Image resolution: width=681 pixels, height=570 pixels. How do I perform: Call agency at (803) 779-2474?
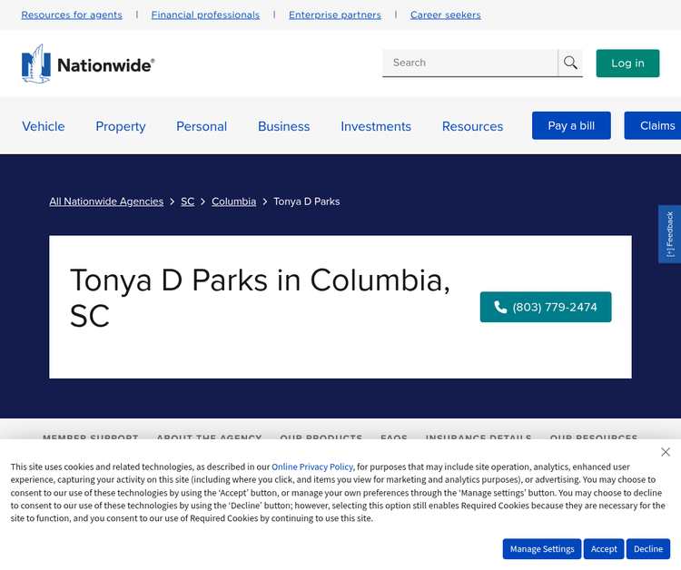[545, 307]
